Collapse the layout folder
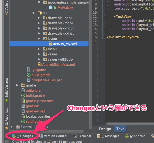 (x=39, y=39)
